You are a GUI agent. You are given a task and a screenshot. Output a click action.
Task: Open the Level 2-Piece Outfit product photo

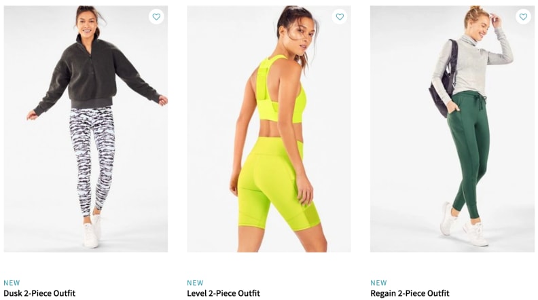[269, 129]
